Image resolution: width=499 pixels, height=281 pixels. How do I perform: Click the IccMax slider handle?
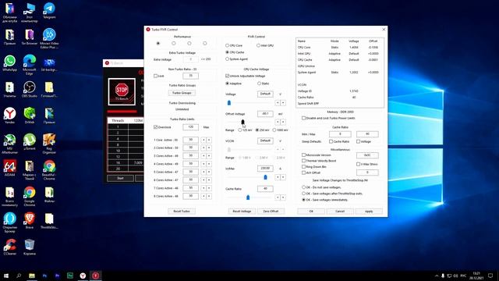[x=265, y=177]
